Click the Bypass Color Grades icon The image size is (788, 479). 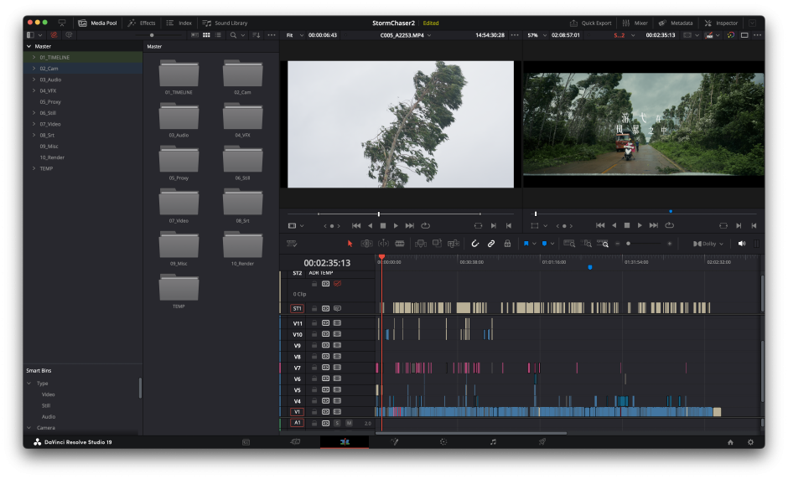click(x=731, y=35)
